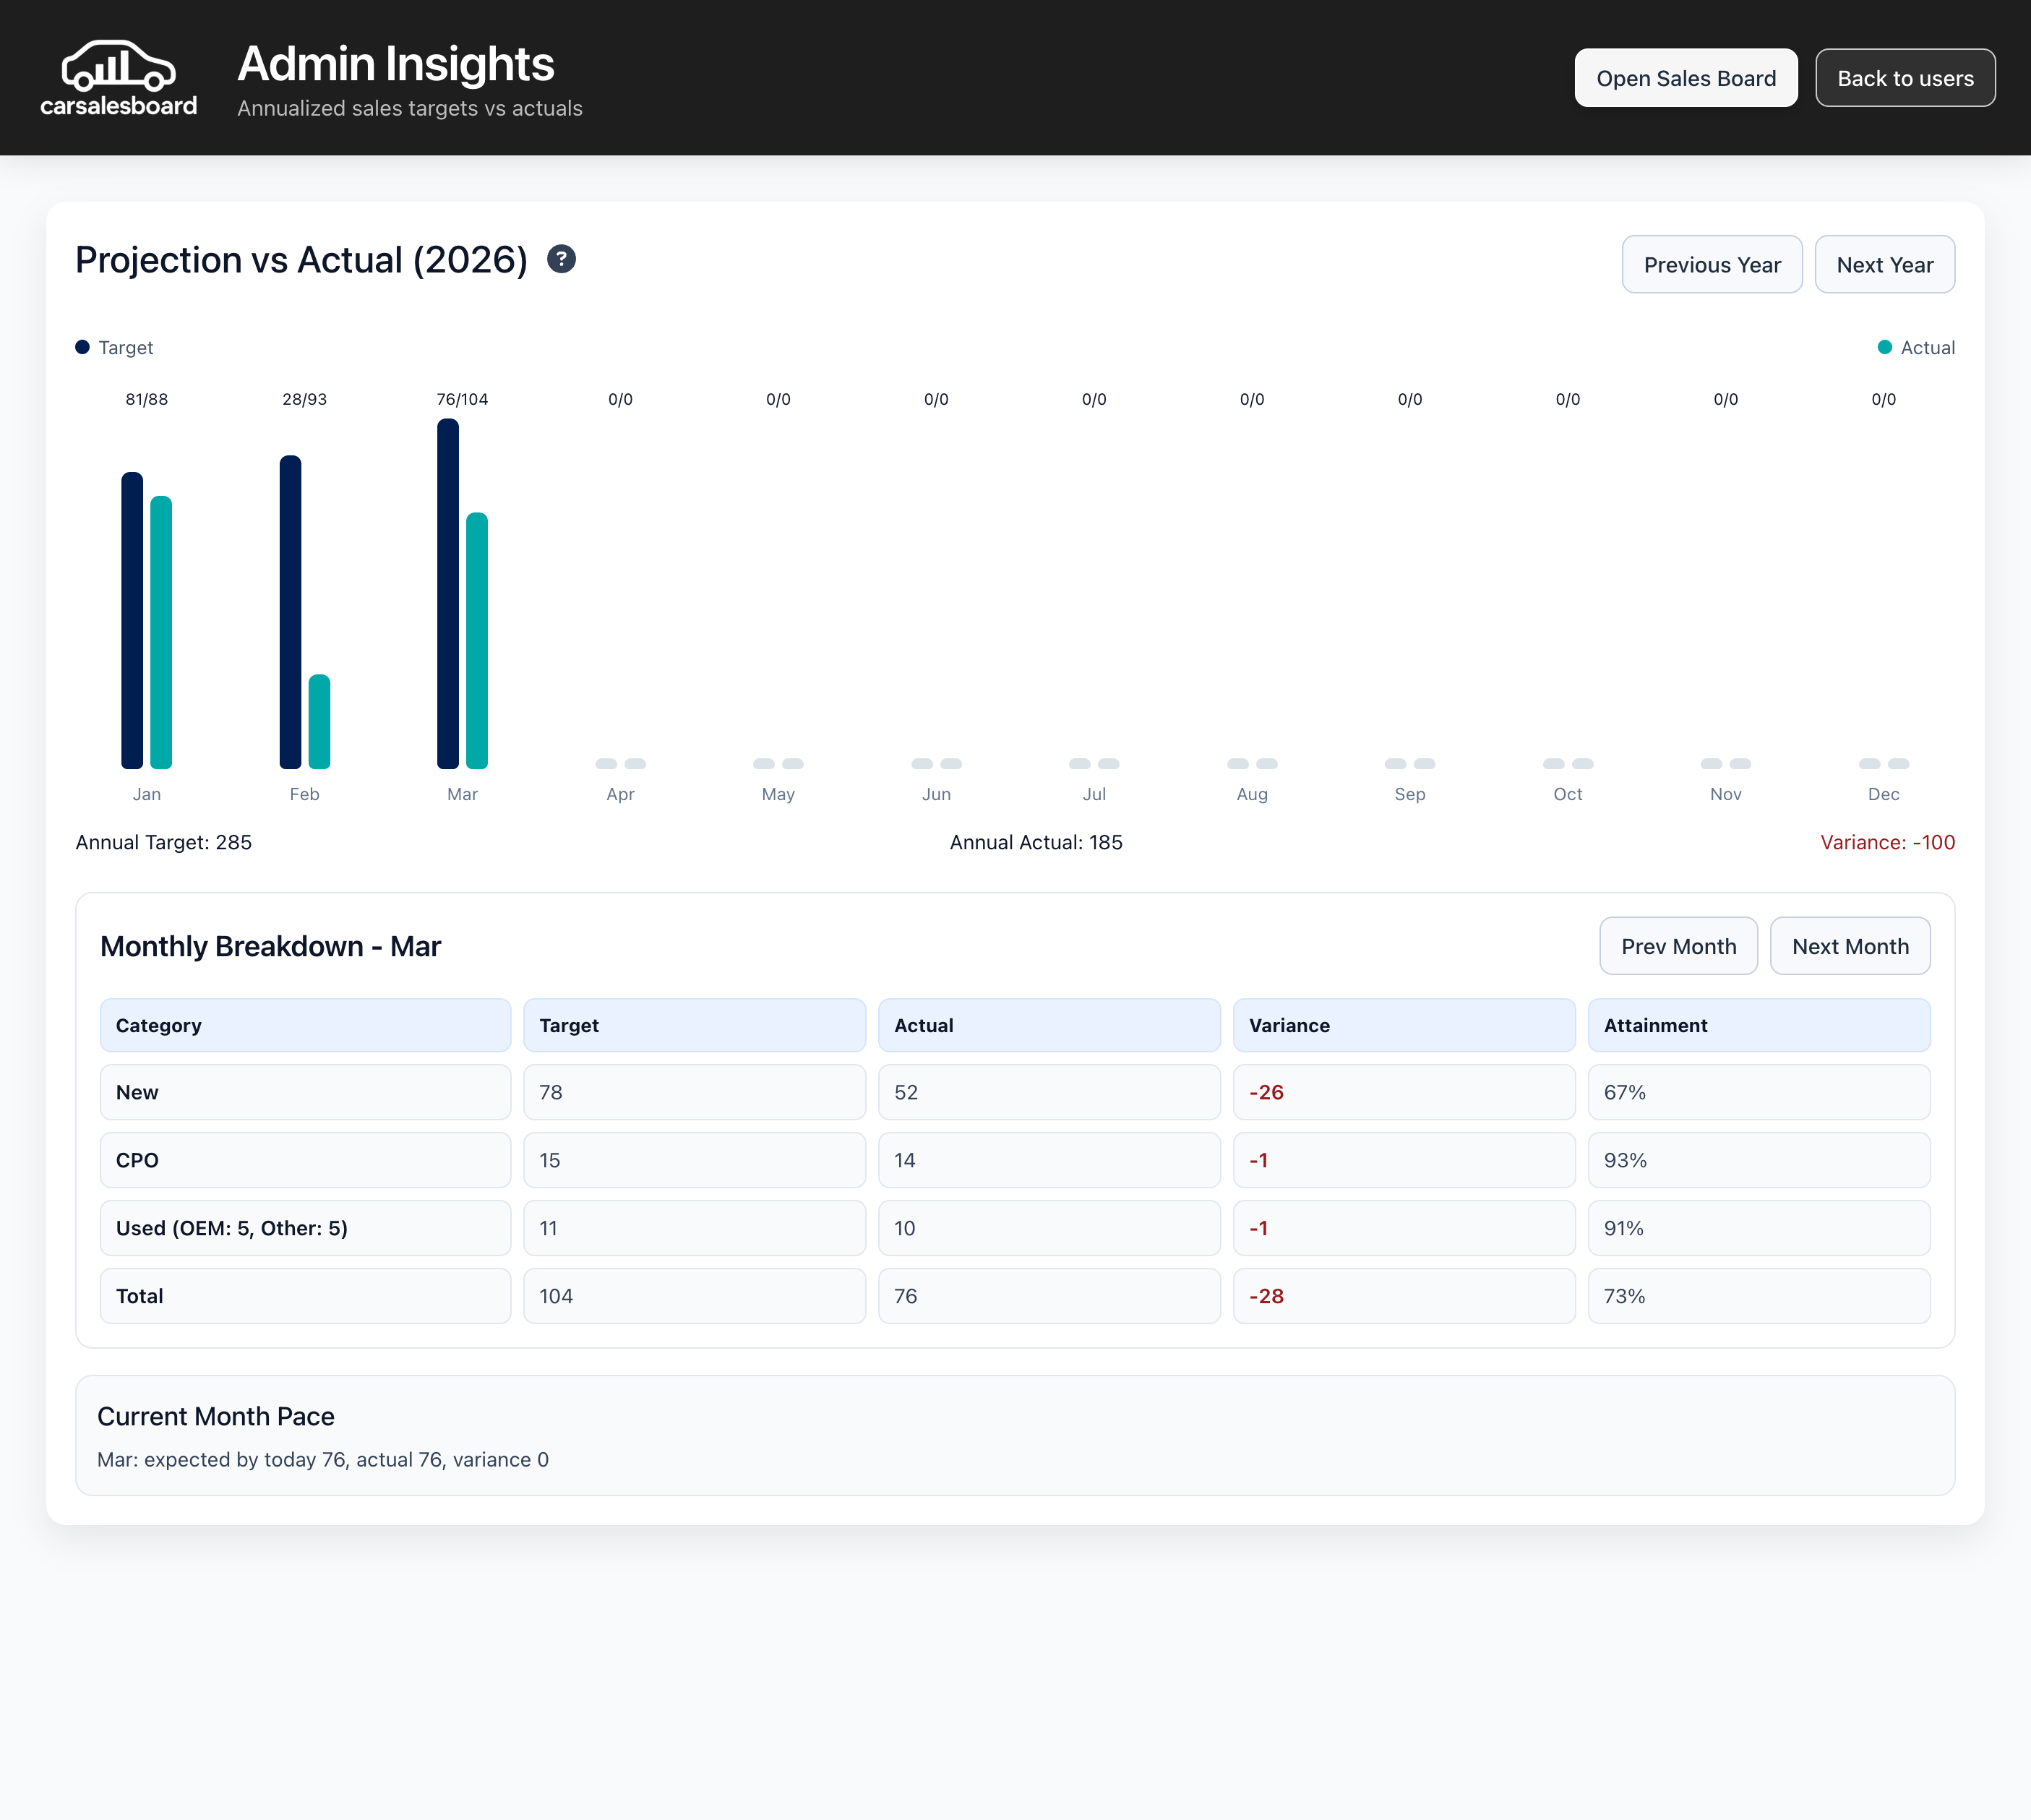The image size is (2031, 1820).
Task: Open the help tooltip next to Projection vs Actual
Action: coord(561,259)
